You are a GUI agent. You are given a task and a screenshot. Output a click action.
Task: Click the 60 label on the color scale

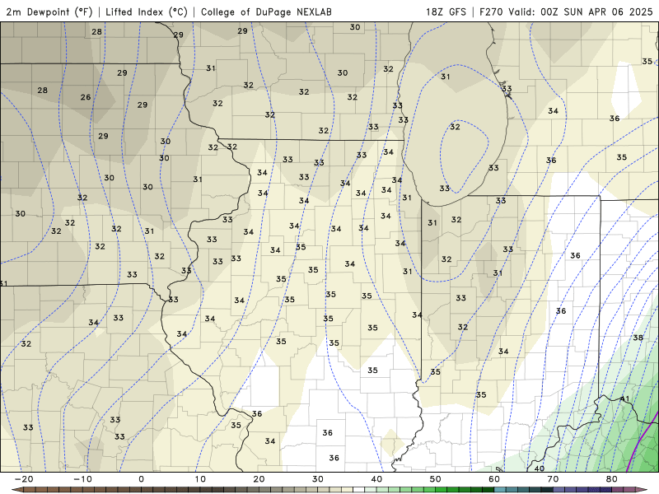point(494,479)
